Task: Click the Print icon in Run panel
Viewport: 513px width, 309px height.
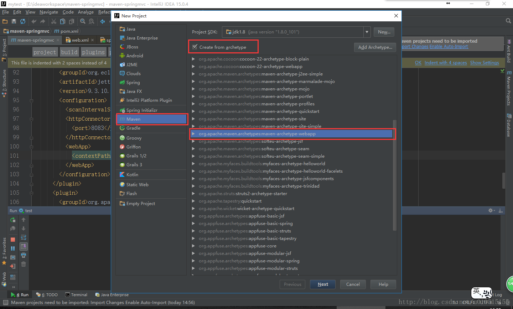Action: pos(24,255)
